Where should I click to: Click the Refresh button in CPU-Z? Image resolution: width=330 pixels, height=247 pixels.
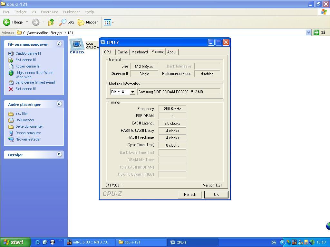[190, 195]
